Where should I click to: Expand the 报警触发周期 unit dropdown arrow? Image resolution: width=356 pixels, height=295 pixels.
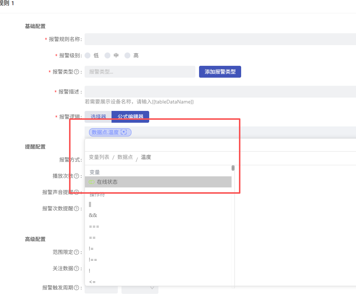(152, 288)
